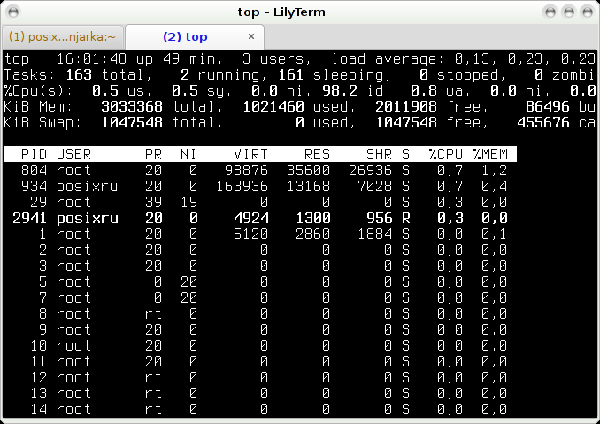
Task: Select the process row with PID 934
Action: pyautogui.click(x=257, y=186)
